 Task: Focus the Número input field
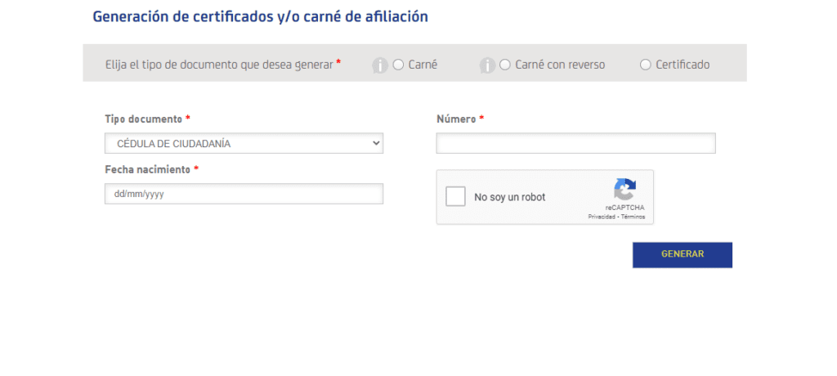tap(575, 144)
